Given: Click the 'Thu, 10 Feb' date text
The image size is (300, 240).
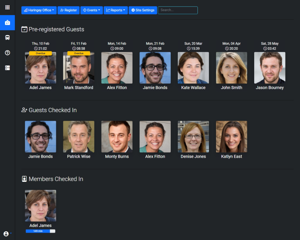Looking at the screenshot, I should point(40,43).
